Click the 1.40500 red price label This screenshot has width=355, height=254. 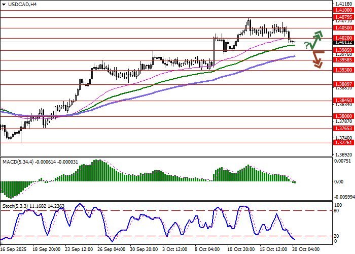coord(343,28)
